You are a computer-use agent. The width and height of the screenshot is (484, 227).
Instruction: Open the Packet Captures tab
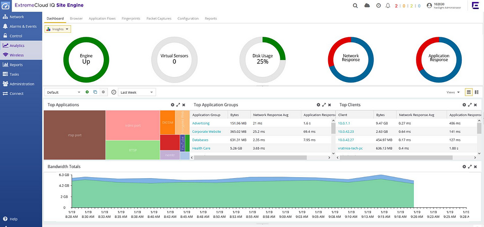[x=158, y=18]
